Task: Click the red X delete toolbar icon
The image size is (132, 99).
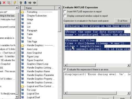Action: click(x=4, y=3)
